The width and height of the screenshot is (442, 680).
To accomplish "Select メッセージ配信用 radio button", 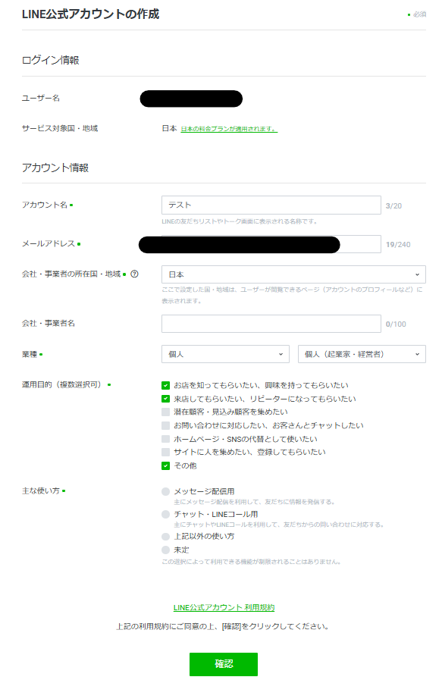I will (x=165, y=491).
